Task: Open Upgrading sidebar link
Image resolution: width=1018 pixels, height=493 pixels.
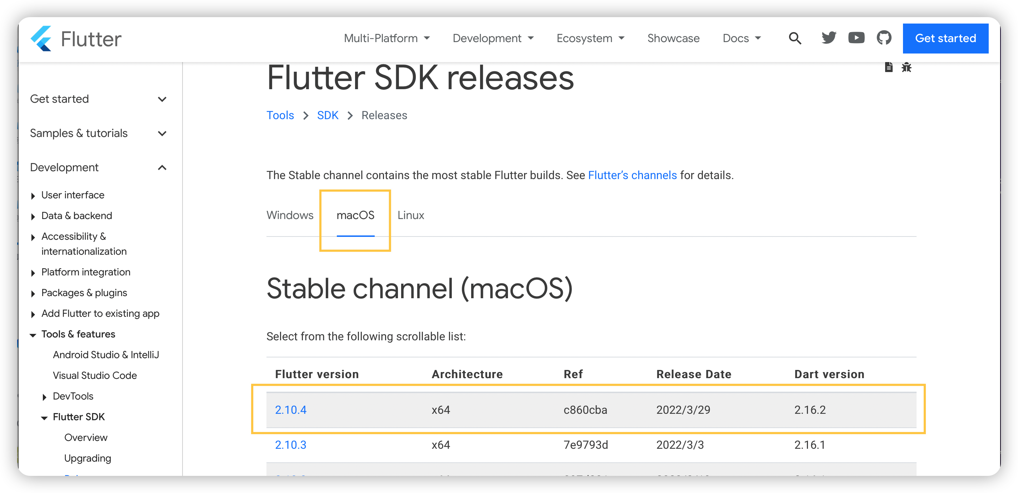Action: [88, 458]
